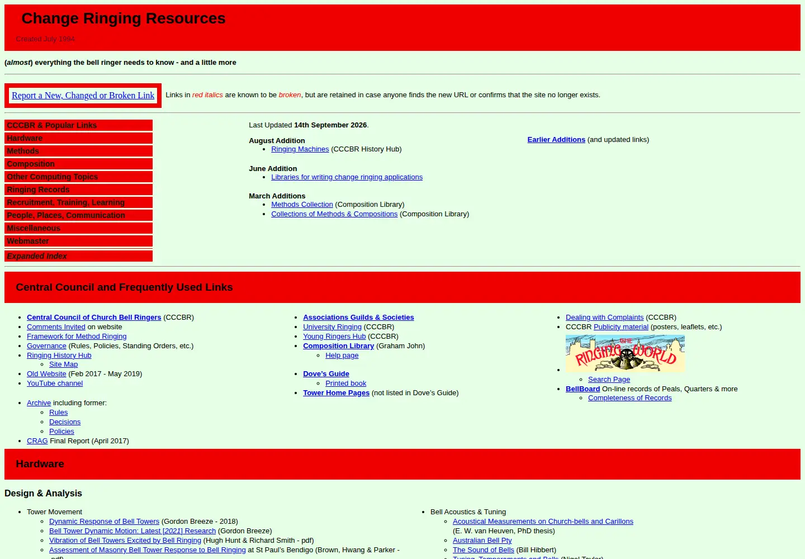
Task: Open University Ringing link
Action: [332, 327]
